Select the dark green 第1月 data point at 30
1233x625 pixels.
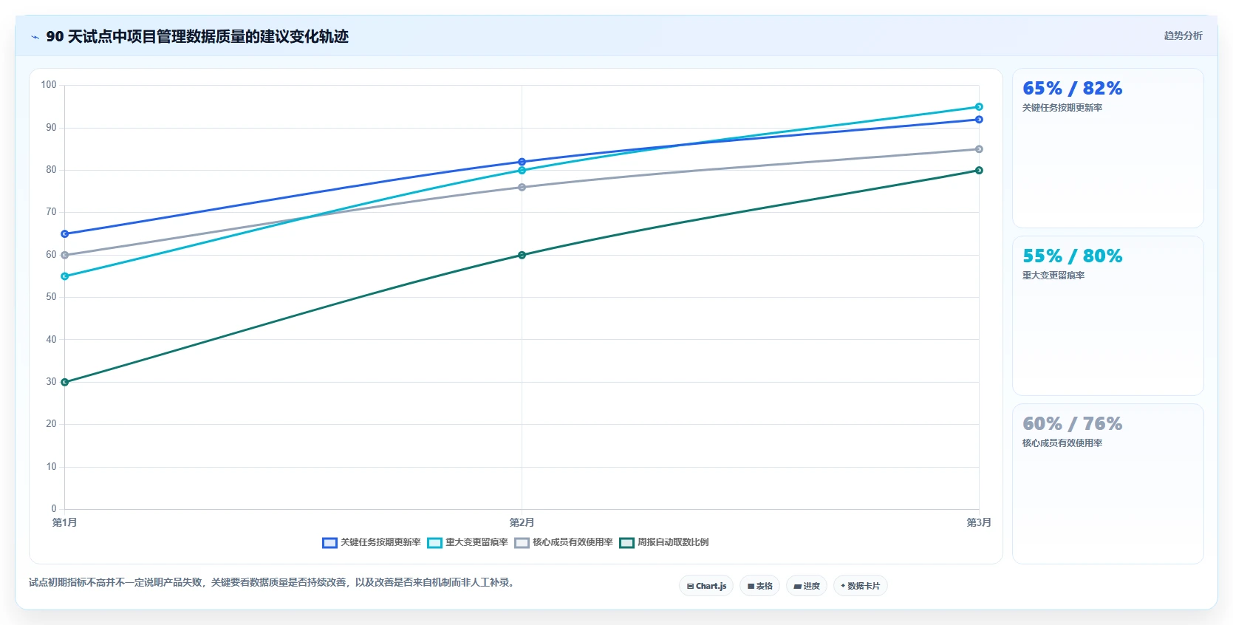[65, 382]
